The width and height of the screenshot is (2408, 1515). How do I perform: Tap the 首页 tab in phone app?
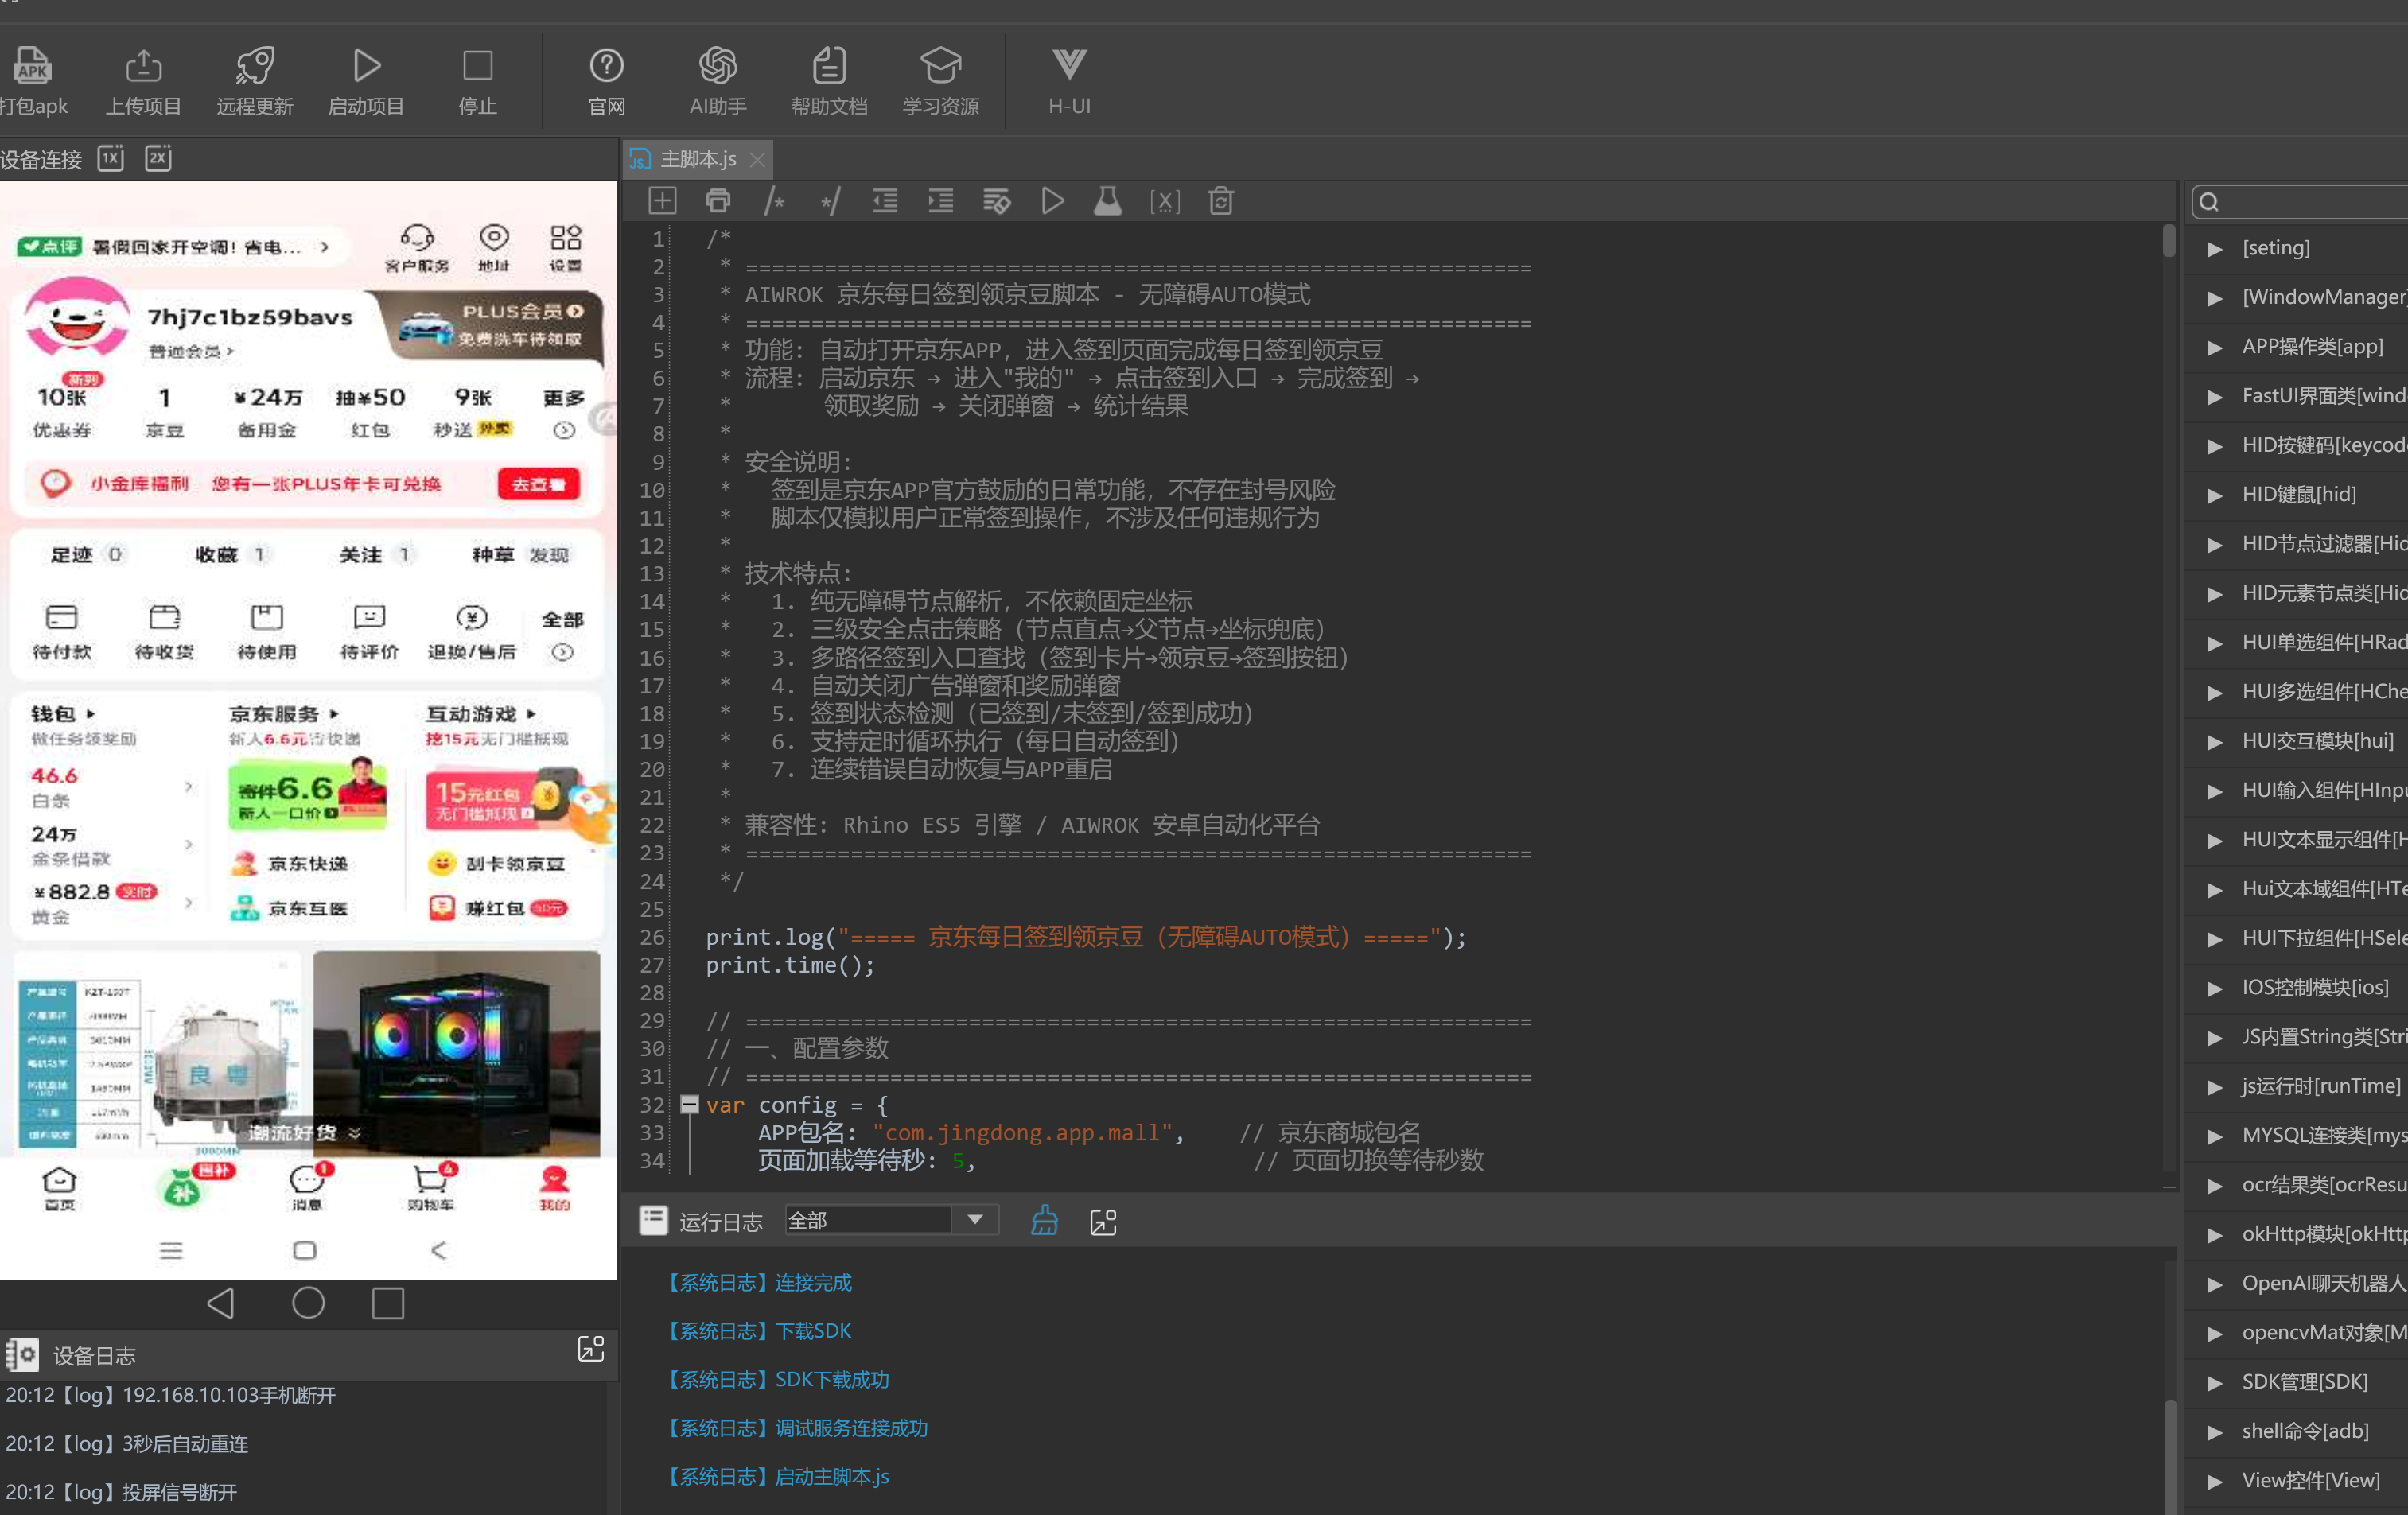[x=59, y=1189]
